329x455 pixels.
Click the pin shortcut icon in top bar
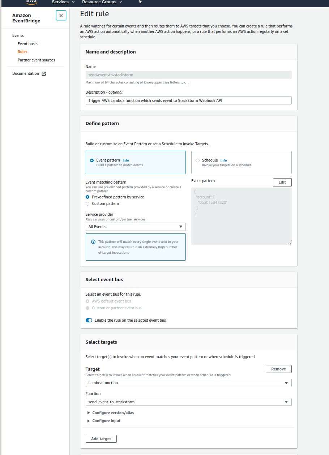tap(140, 2)
